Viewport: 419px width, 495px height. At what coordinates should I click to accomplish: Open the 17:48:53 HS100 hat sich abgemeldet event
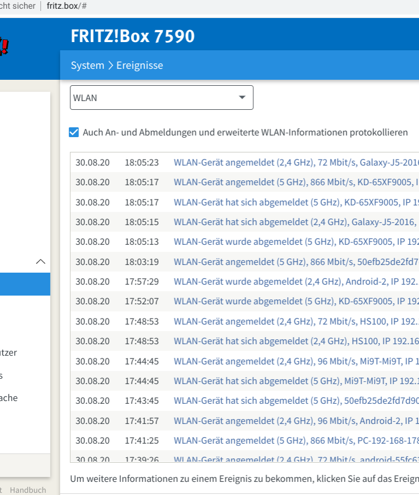[x=296, y=341]
